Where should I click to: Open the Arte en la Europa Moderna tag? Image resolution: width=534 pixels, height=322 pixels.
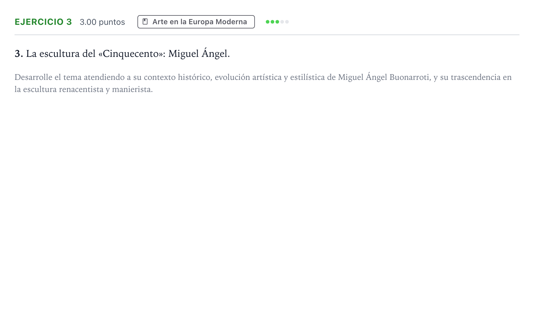[196, 22]
